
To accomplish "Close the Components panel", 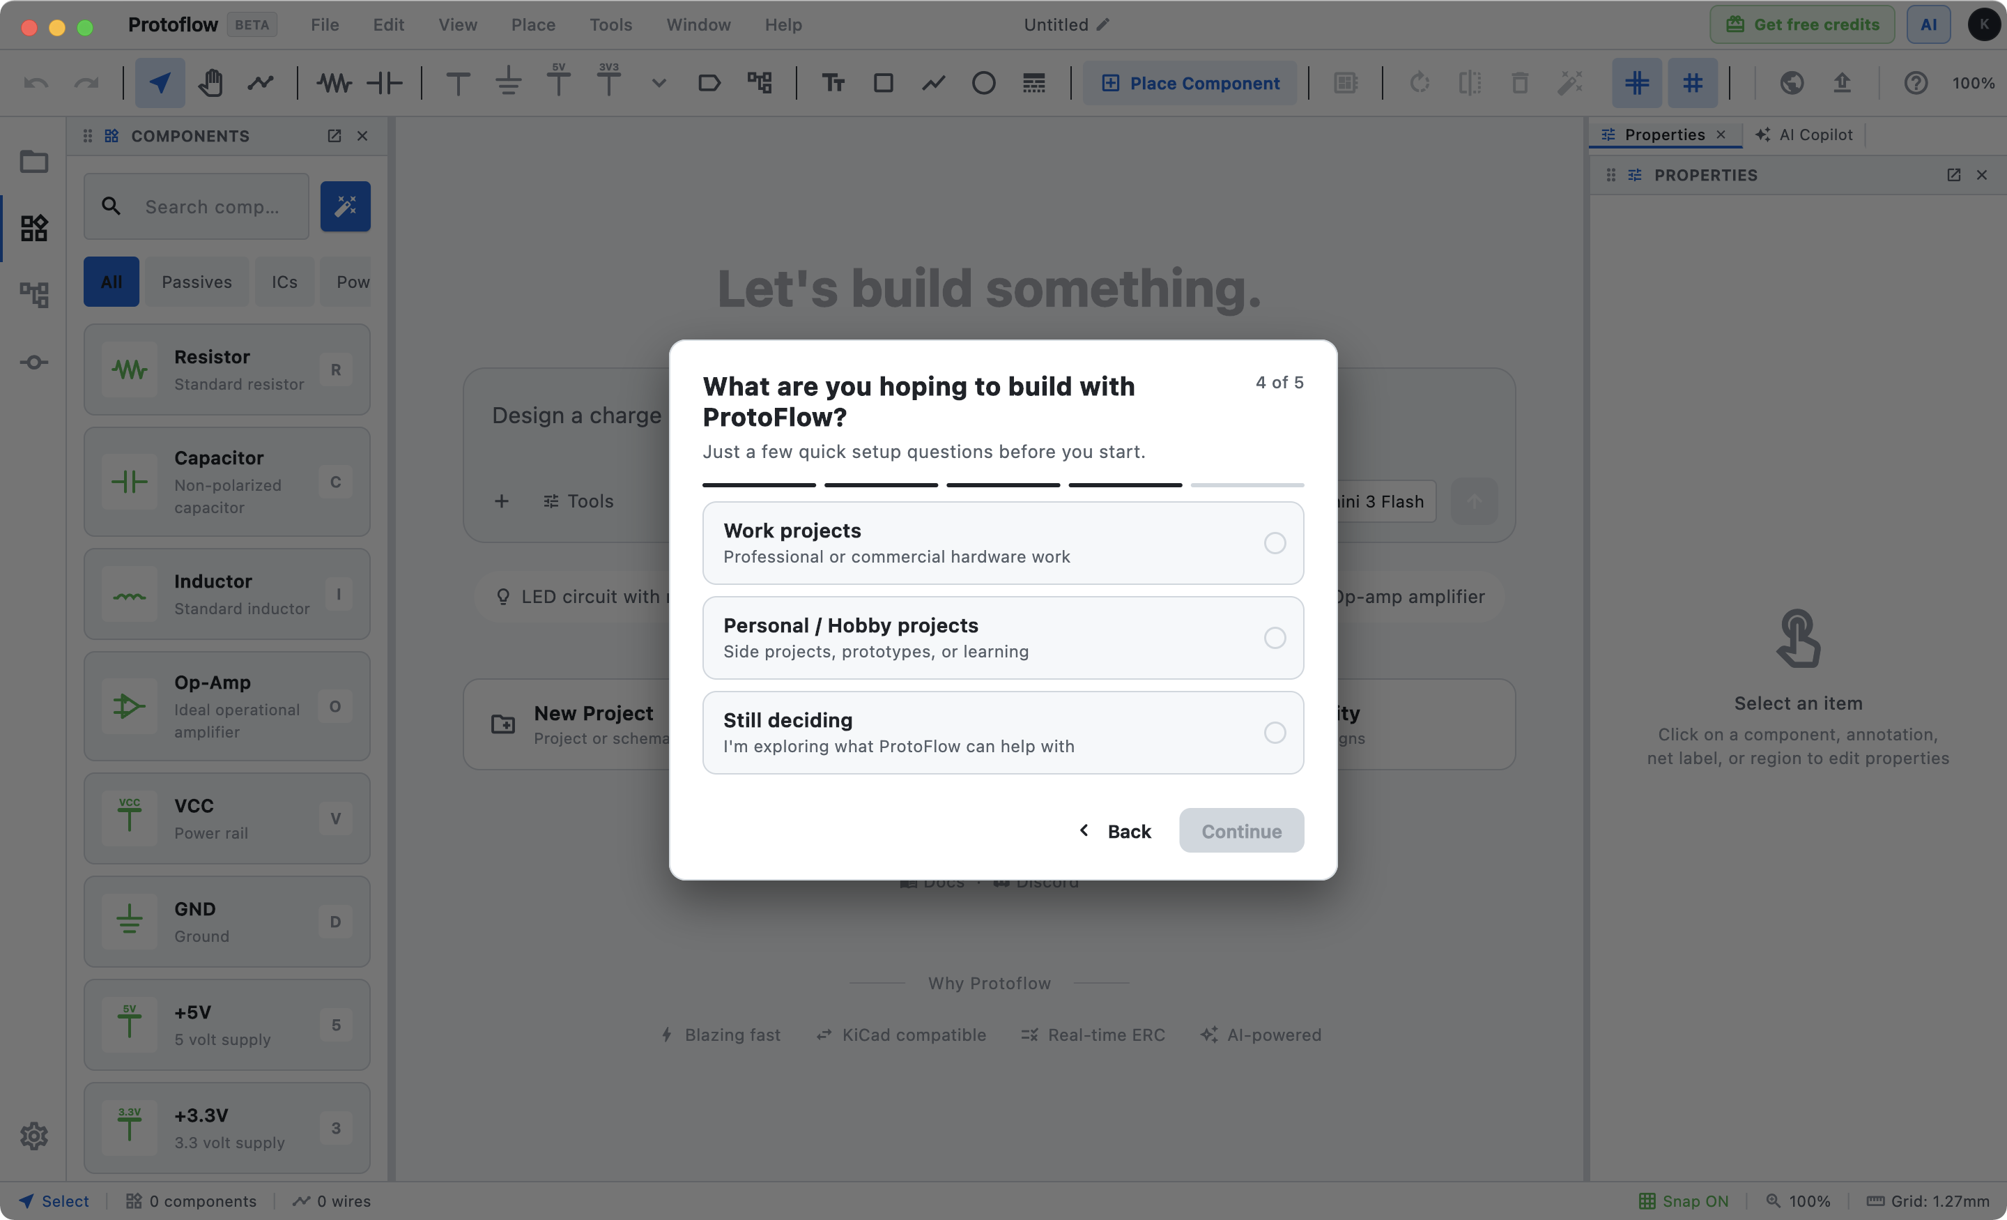I will coord(362,136).
